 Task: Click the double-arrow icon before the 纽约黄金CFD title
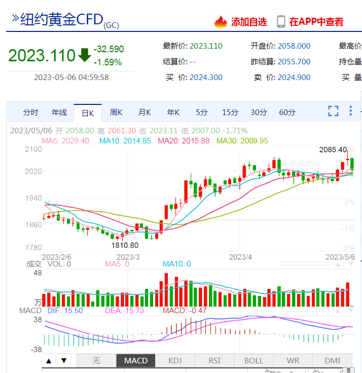coord(16,18)
